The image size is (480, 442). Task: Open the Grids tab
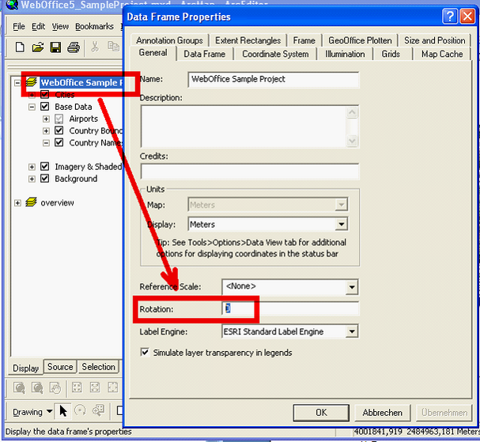[x=391, y=55]
